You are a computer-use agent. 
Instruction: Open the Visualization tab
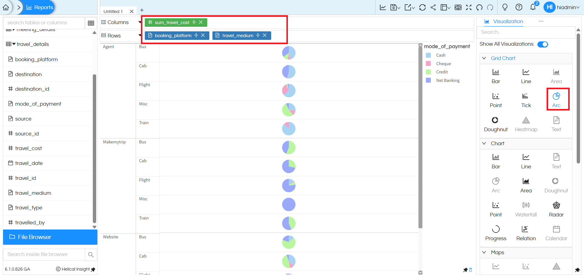508,22
